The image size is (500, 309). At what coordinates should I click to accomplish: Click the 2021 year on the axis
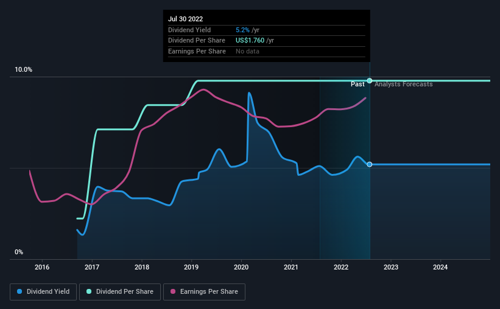[291, 267]
